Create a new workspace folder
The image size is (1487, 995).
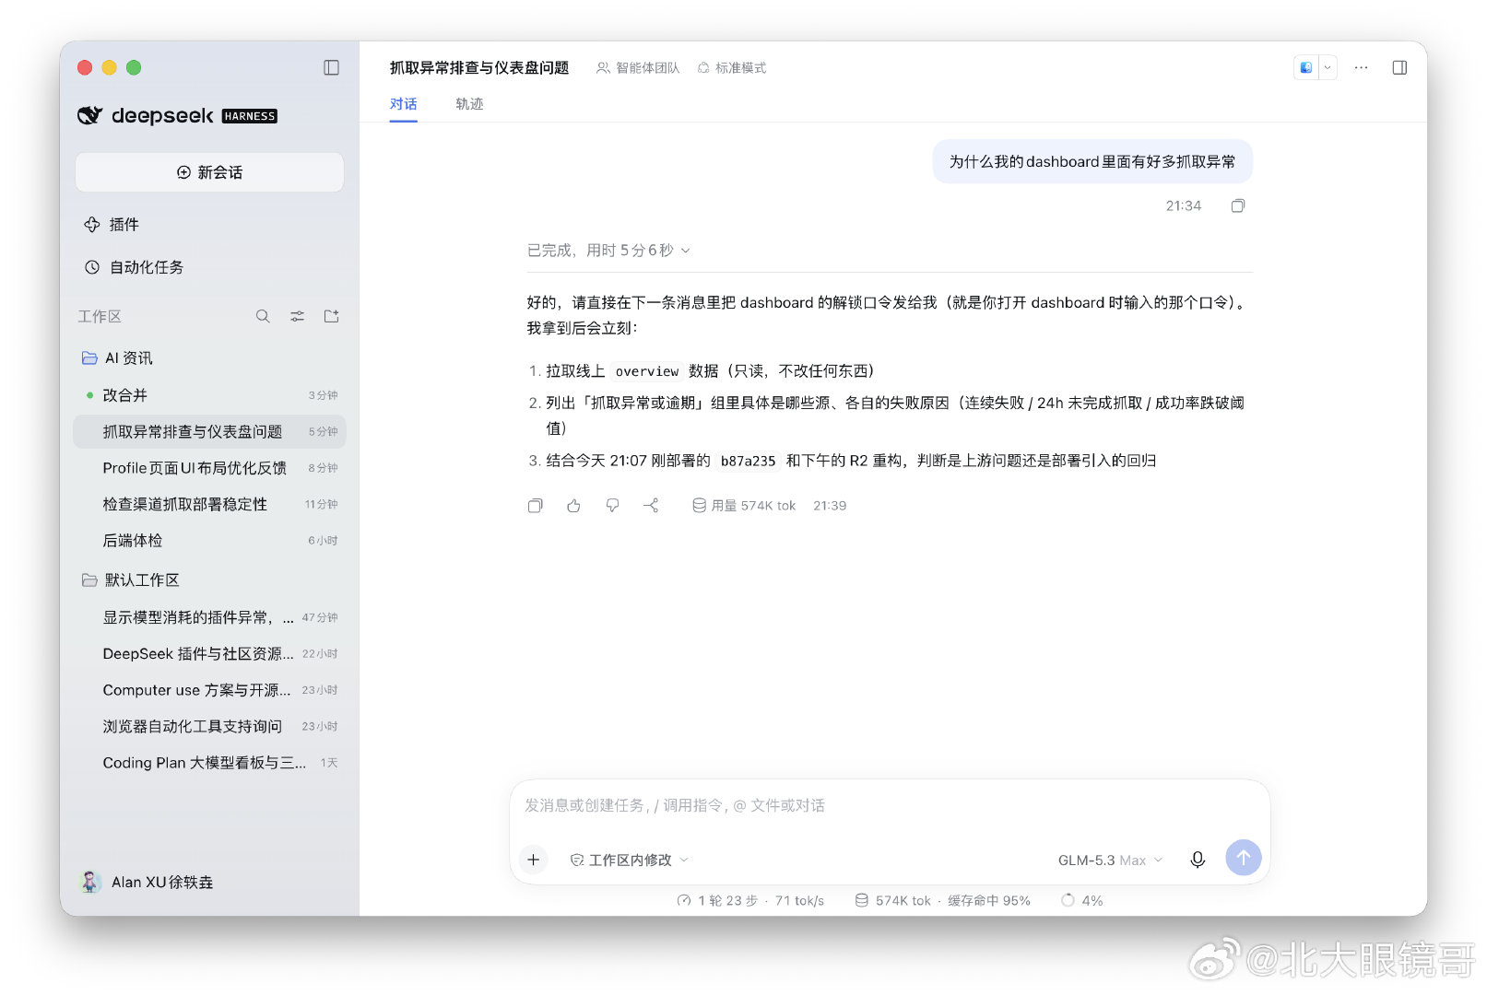tap(331, 316)
